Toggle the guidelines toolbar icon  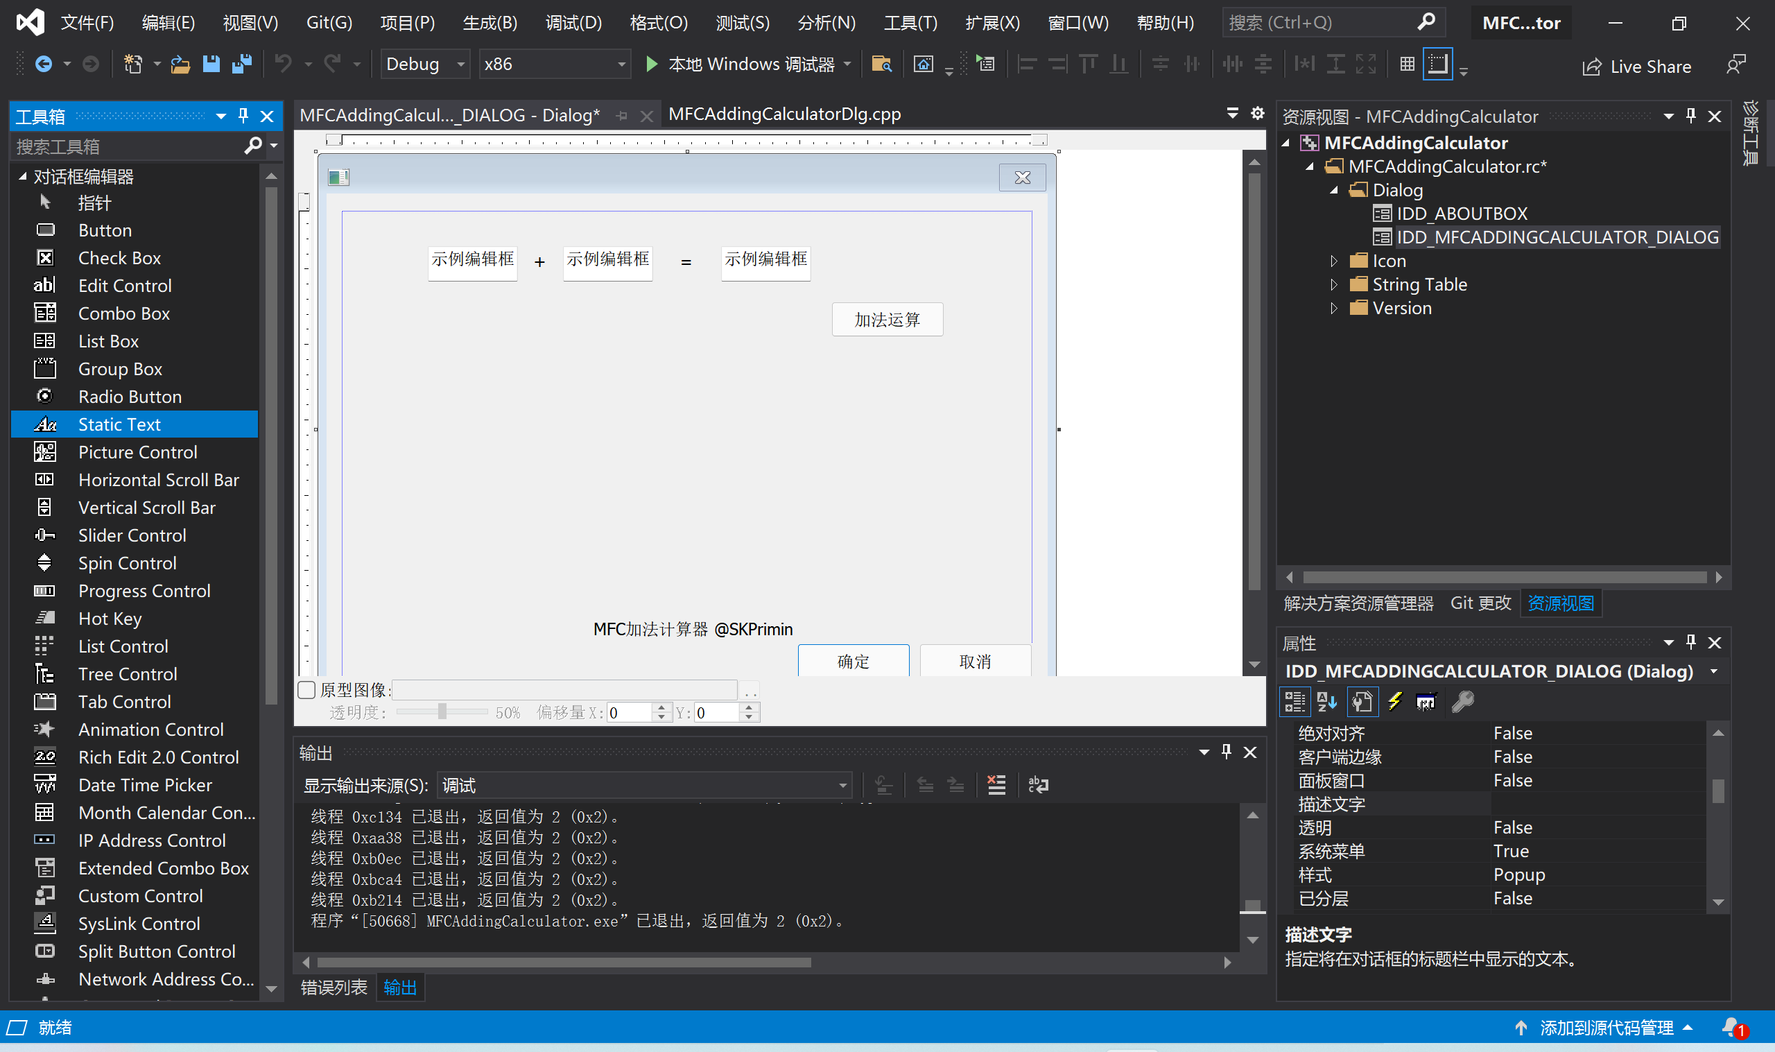pos(1438,64)
